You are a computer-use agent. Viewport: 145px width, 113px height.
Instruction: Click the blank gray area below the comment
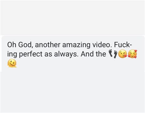[72, 92]
